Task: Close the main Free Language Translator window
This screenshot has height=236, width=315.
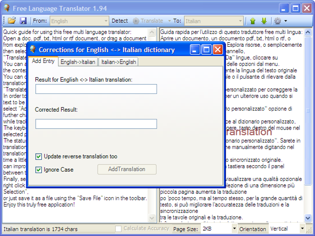Action: coord(307,8)
